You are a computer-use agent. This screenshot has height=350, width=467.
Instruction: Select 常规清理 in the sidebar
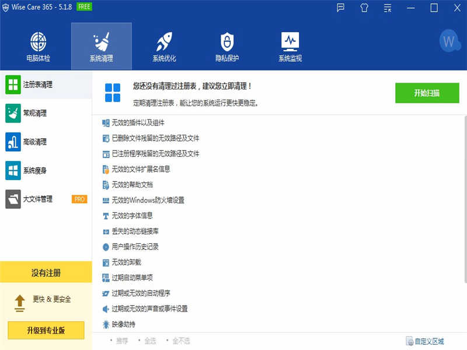coord(46,113)
